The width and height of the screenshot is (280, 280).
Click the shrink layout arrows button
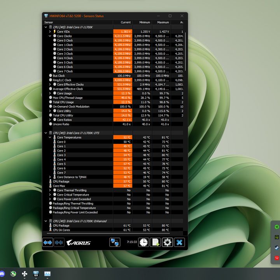(x=59, y=242)
